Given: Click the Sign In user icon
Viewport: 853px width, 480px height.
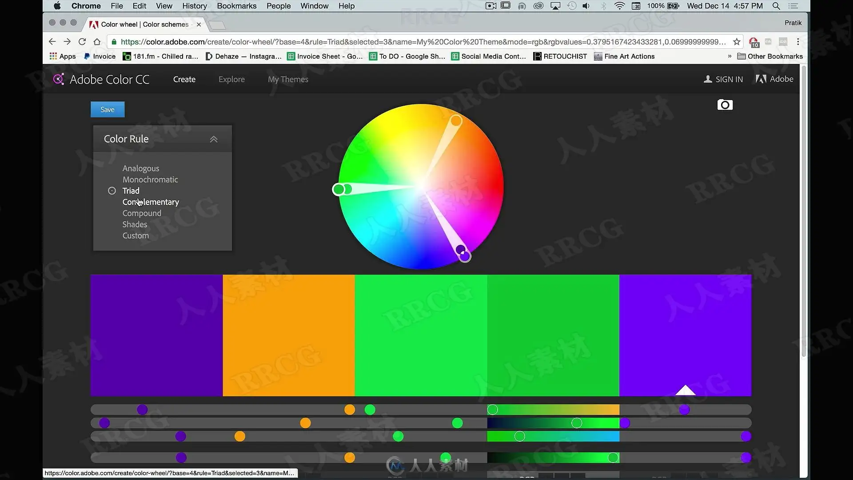Looking at the screenshot, I should point(708,79).
